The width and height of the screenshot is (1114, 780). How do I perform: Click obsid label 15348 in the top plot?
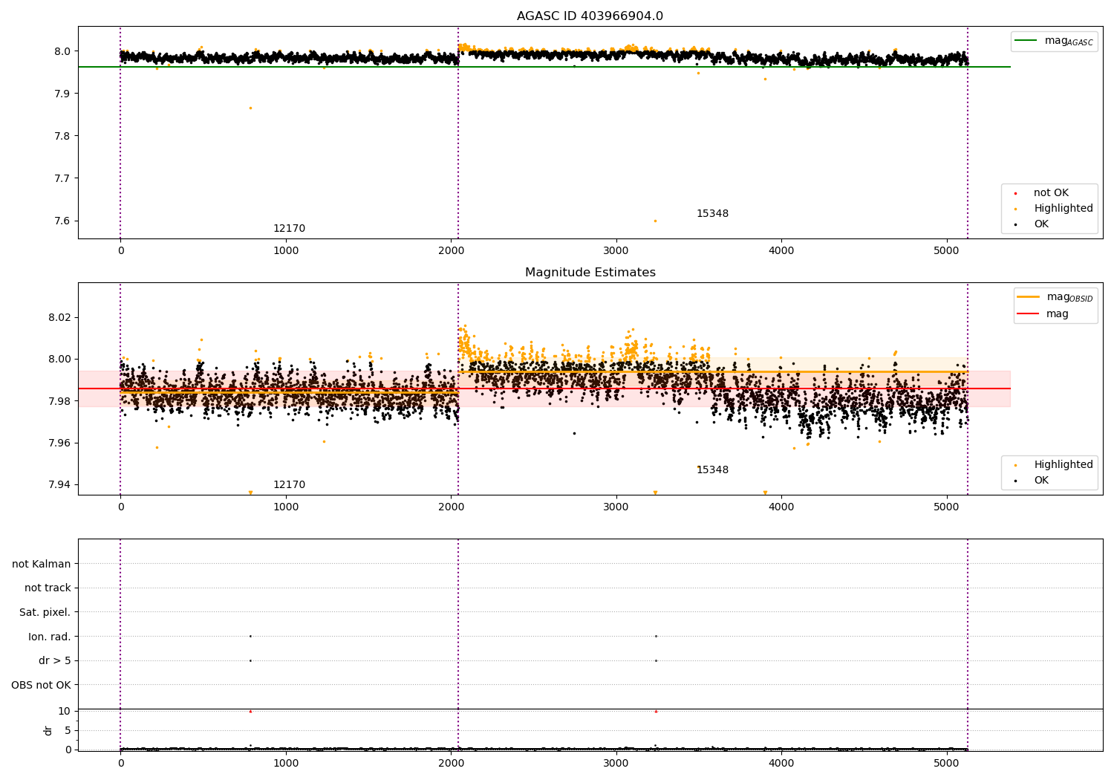[x=712, y=214]
